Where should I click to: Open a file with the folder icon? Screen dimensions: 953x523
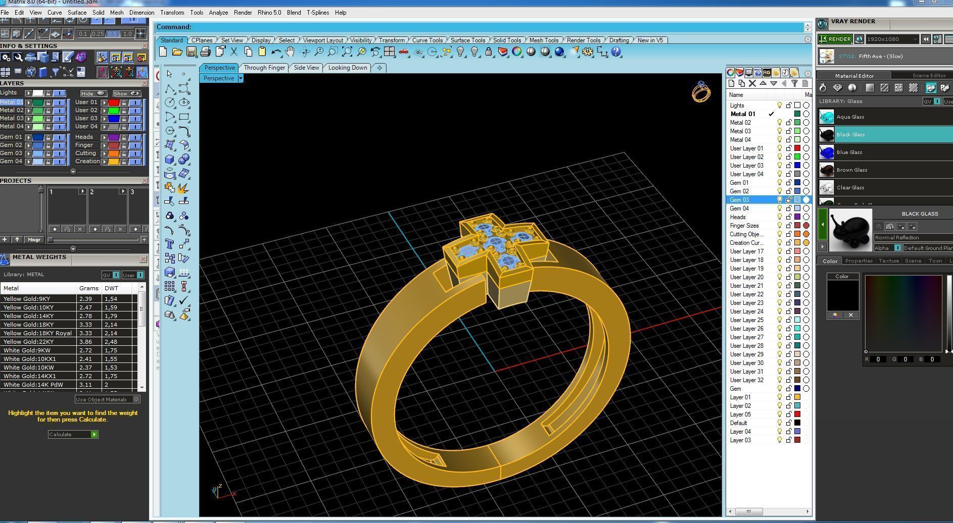tap(177, 51)
